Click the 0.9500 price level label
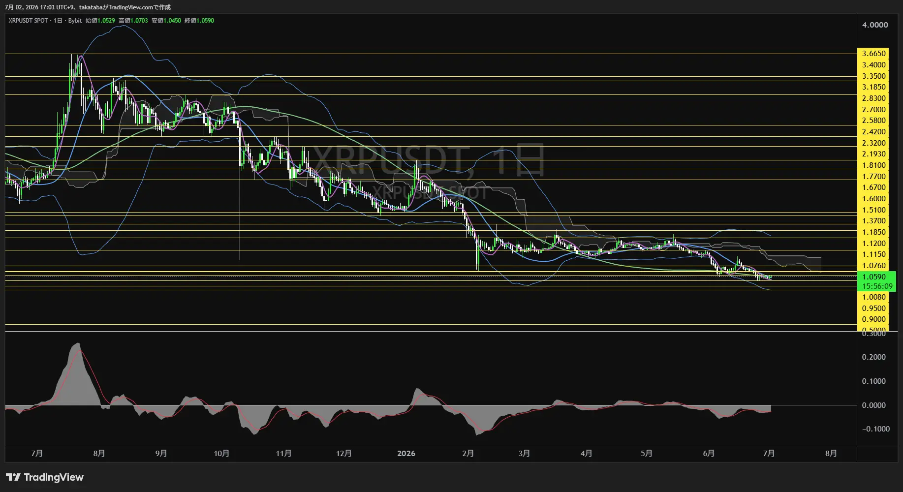The width and height of the screenshot is (903, 492). tap(874, 308)
